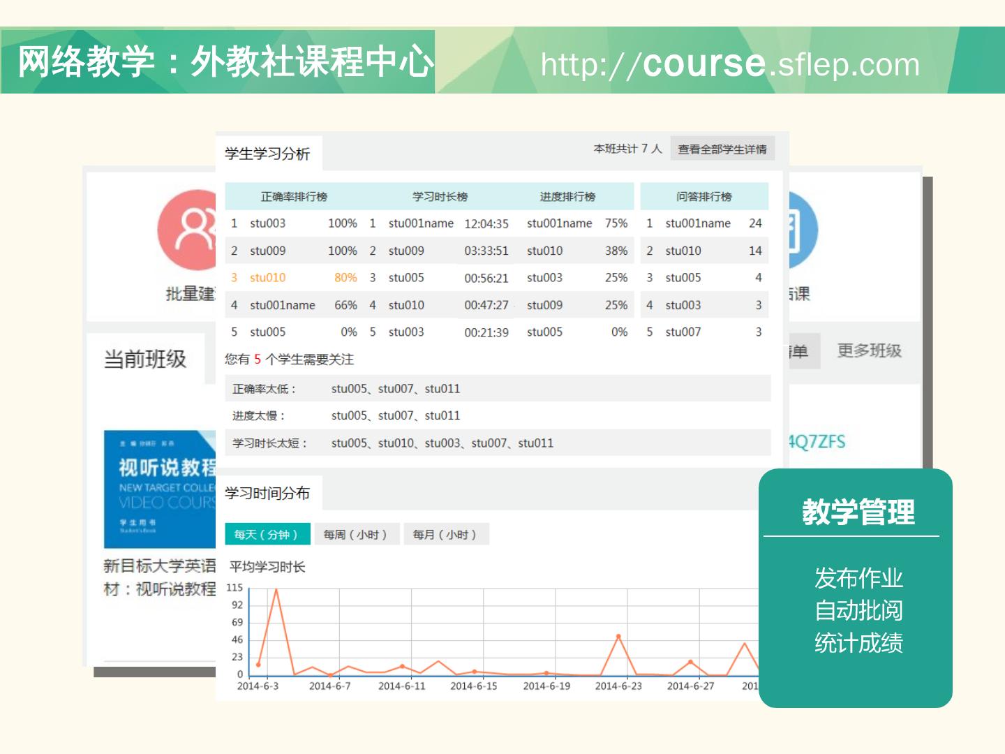The height and width of the screenshot is (754, 1005).
Task: Open the 视听说教程 textbook cover thumbnail
Action: (x=160, y=489)
